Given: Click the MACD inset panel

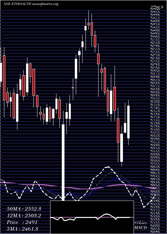Looking at the screenshot, I should pos(92,217).
